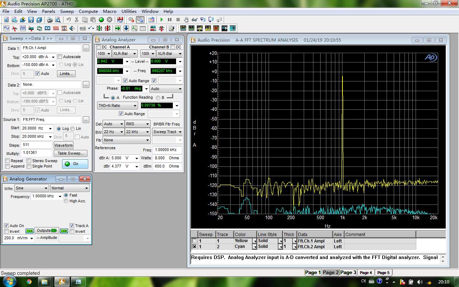Switch to Page 3 tab
This screenshot has width=459, height=287.
348,272
